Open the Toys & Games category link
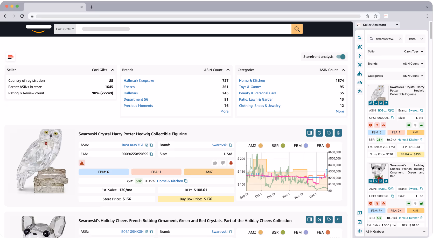The width and height of the screenshot is (433, 238). click(x=250, y=87)
